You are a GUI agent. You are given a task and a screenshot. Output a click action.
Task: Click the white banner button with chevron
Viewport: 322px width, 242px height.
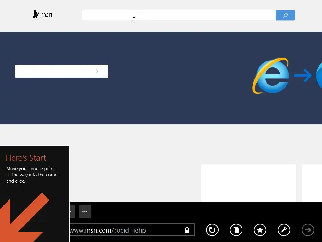(x=62, y=71)
